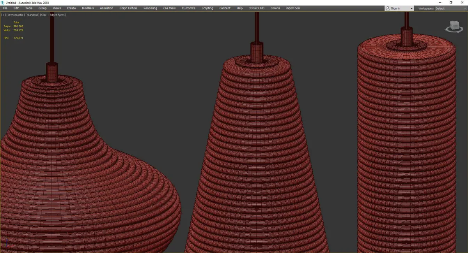Expand the Workspaces Default dropdown
Viewport: 468px width, 253px height.
point(450,8)
